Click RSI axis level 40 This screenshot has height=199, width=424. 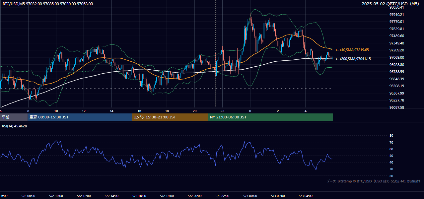tap(391, 162)
